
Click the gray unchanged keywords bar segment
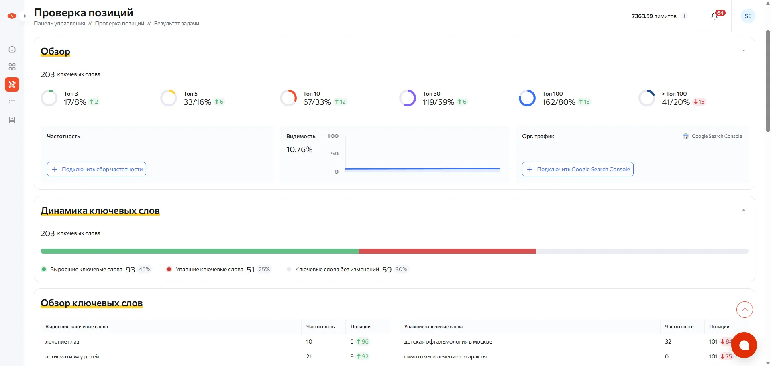point(642,251)
